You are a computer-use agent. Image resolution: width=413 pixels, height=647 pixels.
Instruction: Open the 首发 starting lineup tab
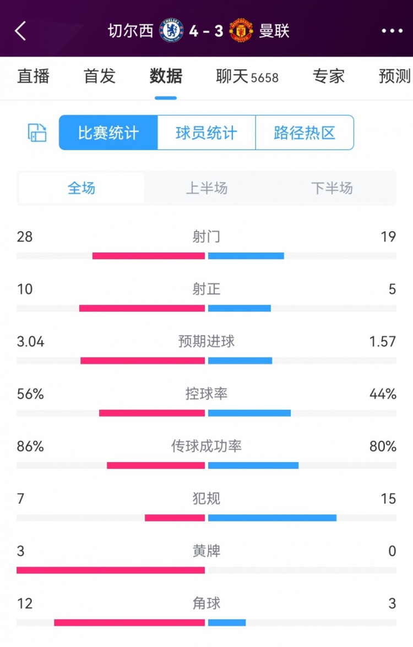click(98, 77)
